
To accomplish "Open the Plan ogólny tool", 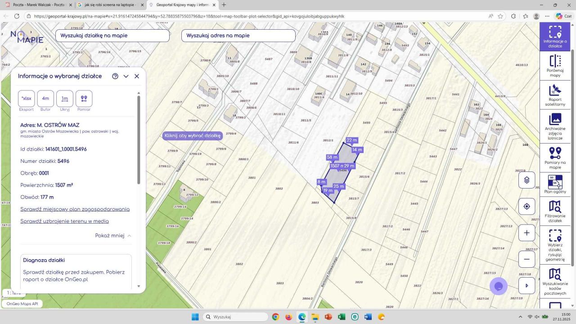I will [555, 184].
